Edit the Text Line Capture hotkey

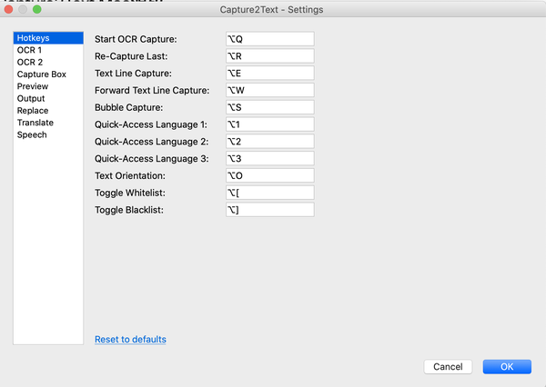pyautogui.click(x=269, y=73)
